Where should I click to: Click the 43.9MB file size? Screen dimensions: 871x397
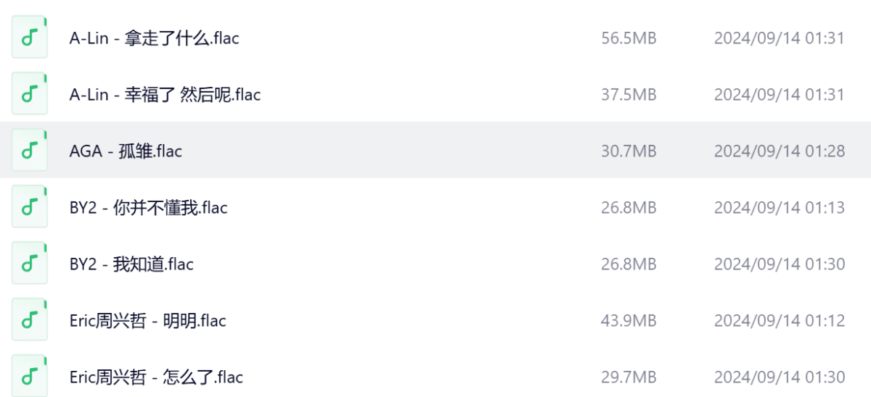[x=629, y=321]
